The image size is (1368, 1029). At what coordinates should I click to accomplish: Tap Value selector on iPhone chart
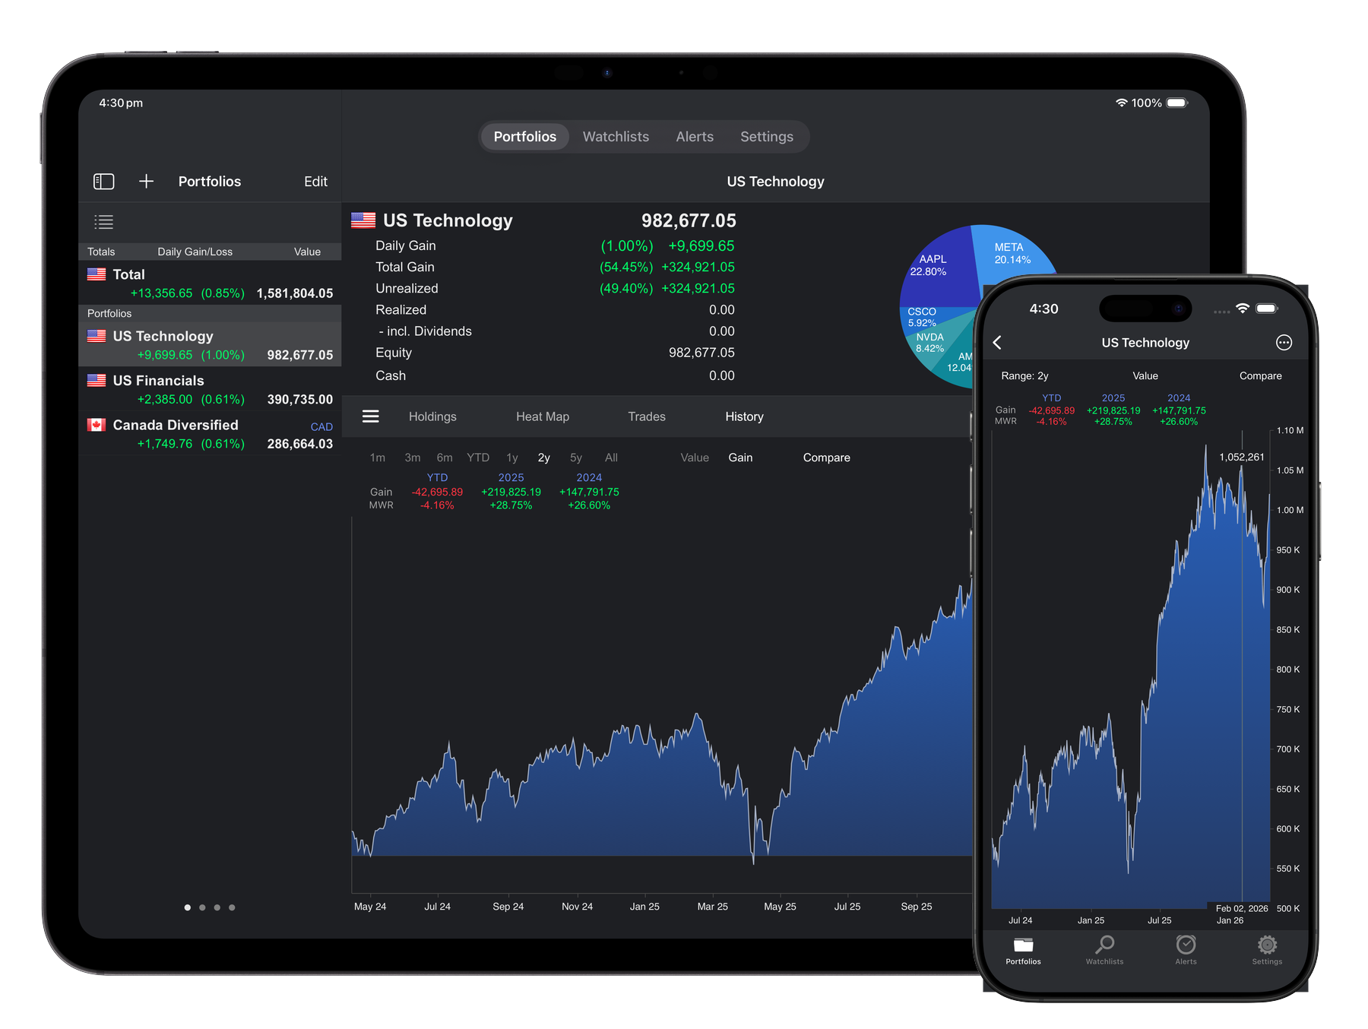[x=1145, y=375]
